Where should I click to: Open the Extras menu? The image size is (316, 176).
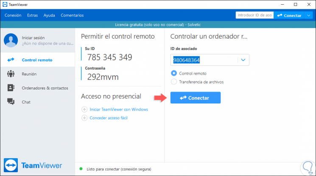(32, 15)
